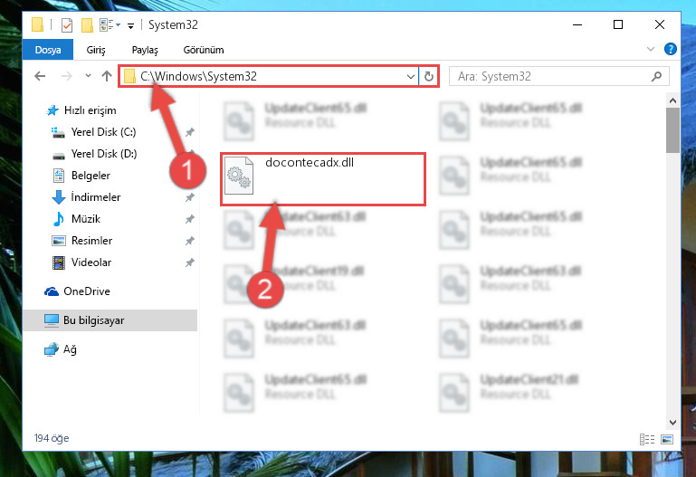Refresh the System32 folder view
The image size is (696, 477).
428,77
